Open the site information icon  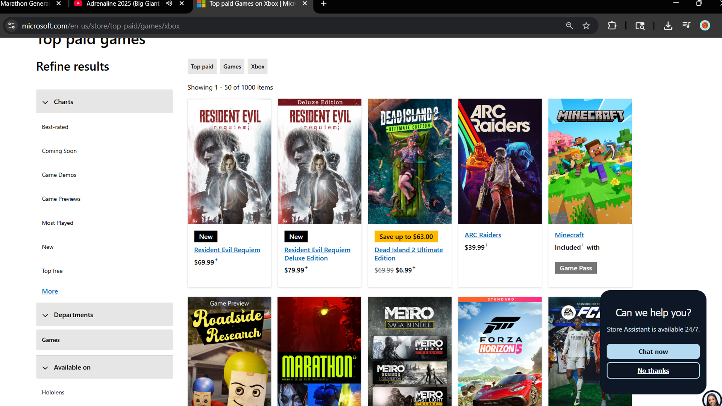click(x=12, y=26)
